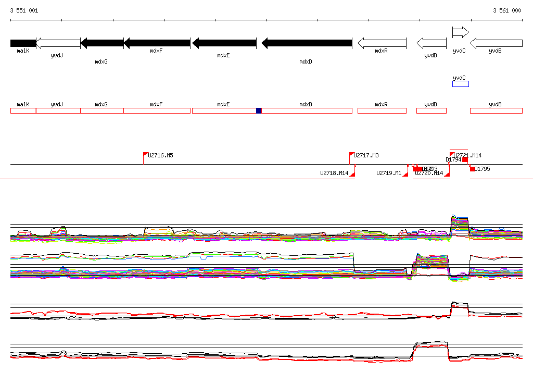Click the red mdxF segment box
Viewport: 533px width, 372px height.
tap(157, 110)
